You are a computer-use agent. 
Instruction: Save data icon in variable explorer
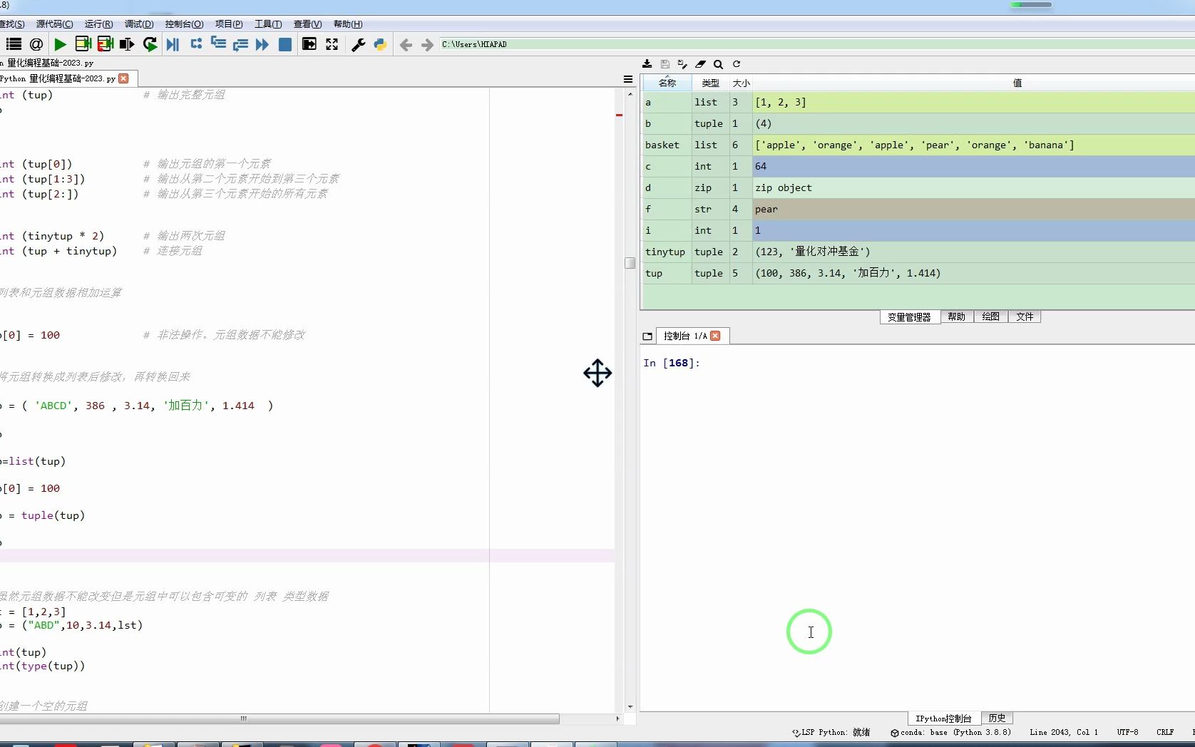(665, 64)
